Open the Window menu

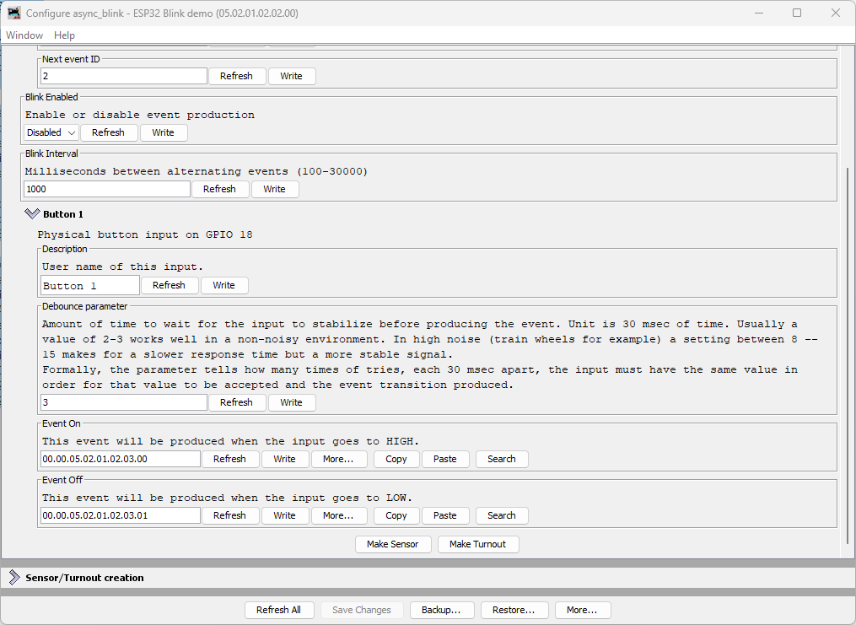(24, 35)
